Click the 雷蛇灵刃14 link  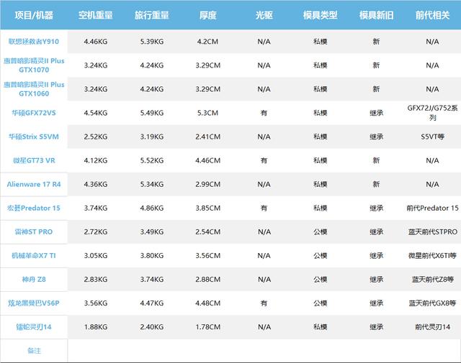(34, 327)
